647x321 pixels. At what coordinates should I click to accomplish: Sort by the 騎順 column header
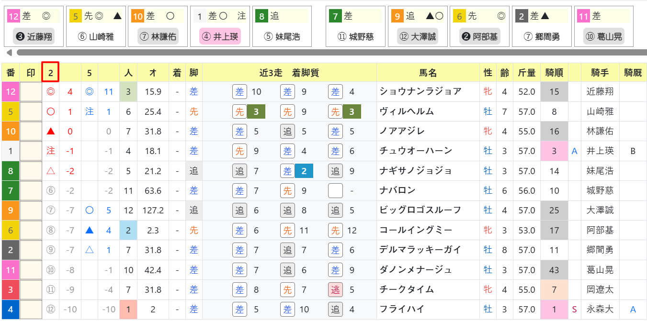[554, 73]
